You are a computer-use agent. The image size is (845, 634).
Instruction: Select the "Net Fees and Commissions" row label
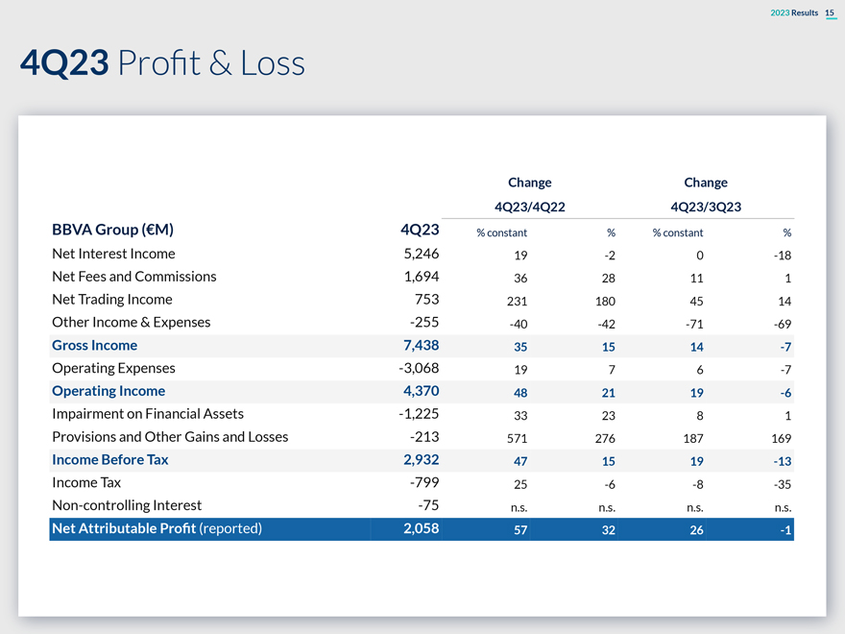click(x=133, y=277)
